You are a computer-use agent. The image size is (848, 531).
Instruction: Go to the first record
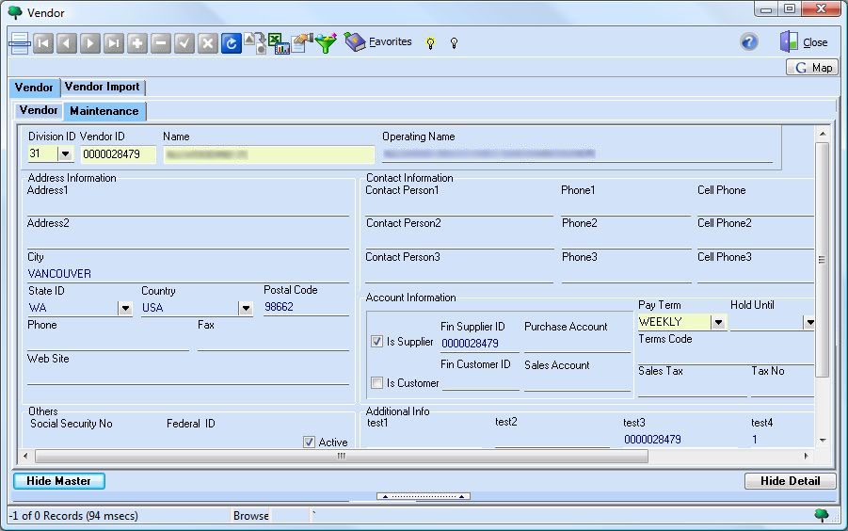(x=43, y=43)
